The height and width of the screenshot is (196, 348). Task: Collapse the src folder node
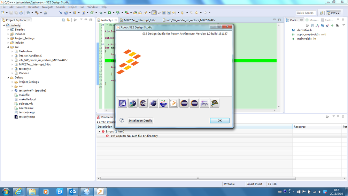8,47
